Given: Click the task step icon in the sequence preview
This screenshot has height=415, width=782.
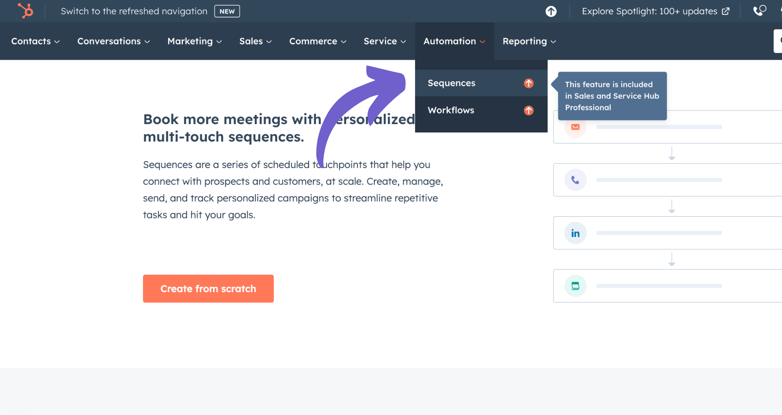Looking at the screenshot, I should click(x=575, y=286).
